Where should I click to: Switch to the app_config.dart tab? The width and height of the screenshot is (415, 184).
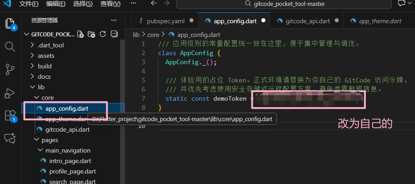point(234,21)
